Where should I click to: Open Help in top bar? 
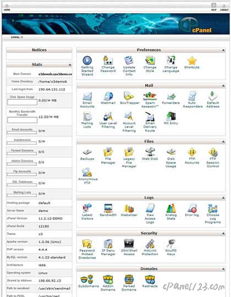coord(214,7)
